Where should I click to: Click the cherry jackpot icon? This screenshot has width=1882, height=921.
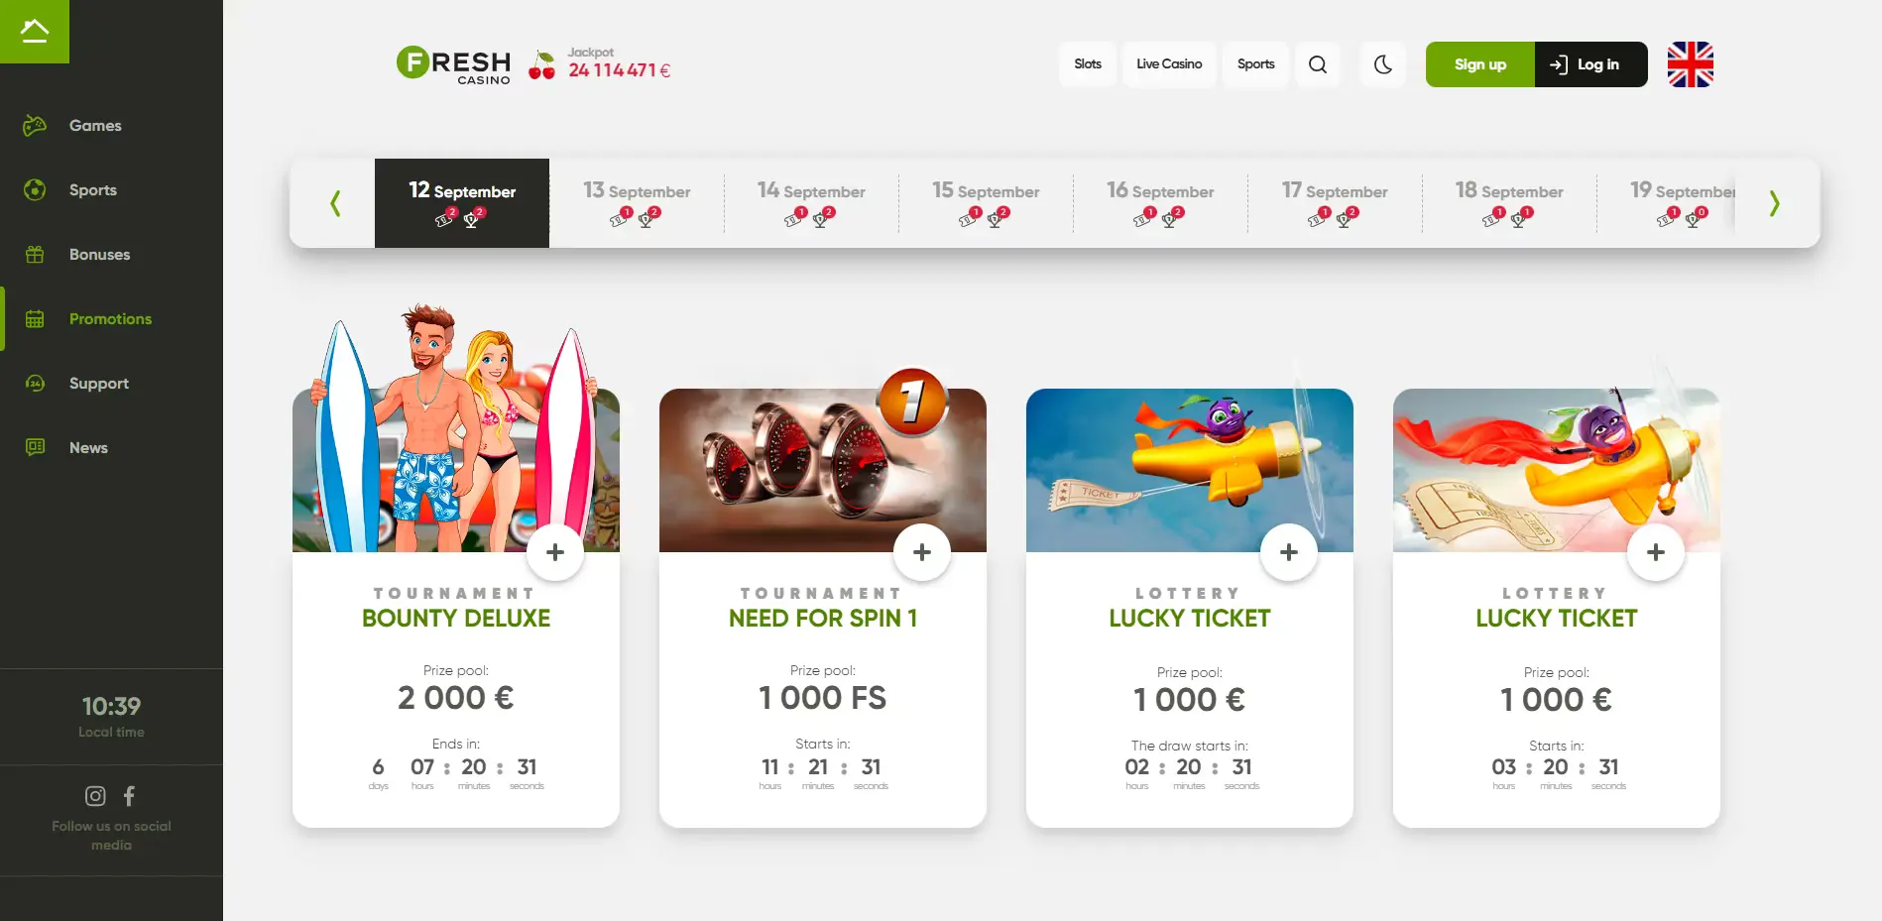click(542, 65)
